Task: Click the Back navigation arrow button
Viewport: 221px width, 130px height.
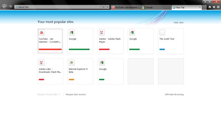Action: point(4,6)
